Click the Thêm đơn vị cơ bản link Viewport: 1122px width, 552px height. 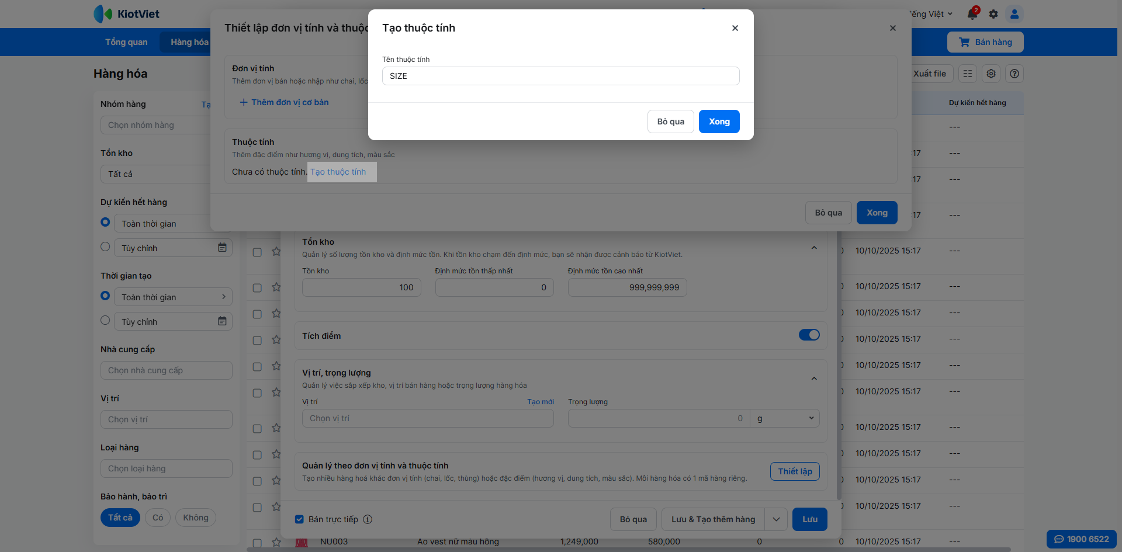click(x=285, y=102)
